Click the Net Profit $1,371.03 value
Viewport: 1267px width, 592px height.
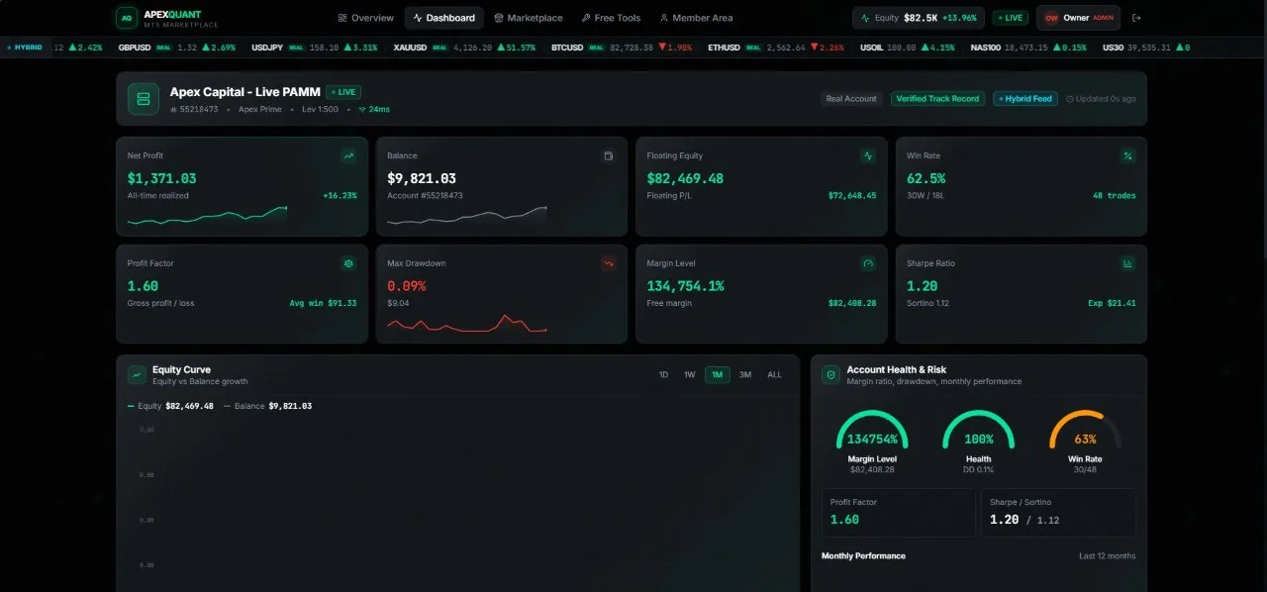[162, 178]
